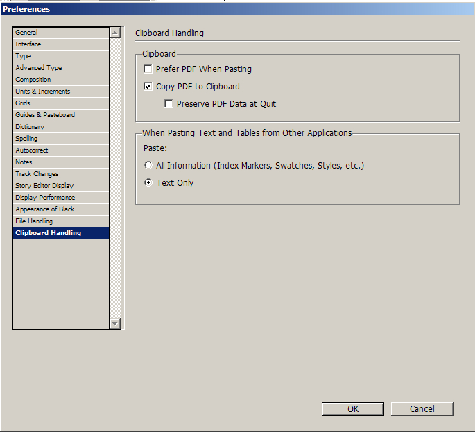
Task: Select Display Performance category
Action: pos(61,198)
